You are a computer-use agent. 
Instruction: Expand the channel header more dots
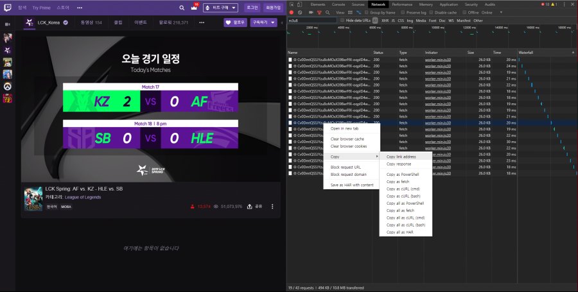pos(202,22)
